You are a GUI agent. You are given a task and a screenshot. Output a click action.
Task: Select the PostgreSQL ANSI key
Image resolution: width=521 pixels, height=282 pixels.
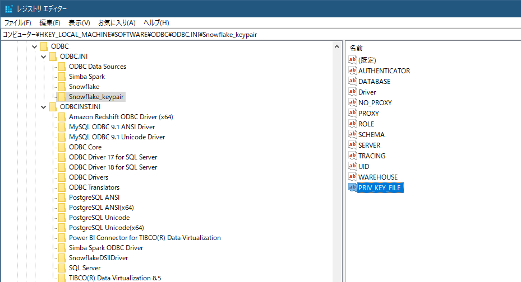click(x=94, y=198)
